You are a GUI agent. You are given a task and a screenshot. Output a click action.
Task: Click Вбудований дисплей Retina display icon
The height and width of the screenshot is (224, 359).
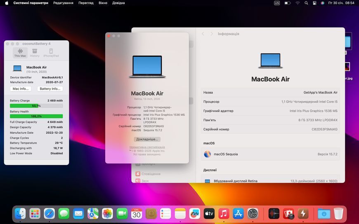[x=208, y=181]
